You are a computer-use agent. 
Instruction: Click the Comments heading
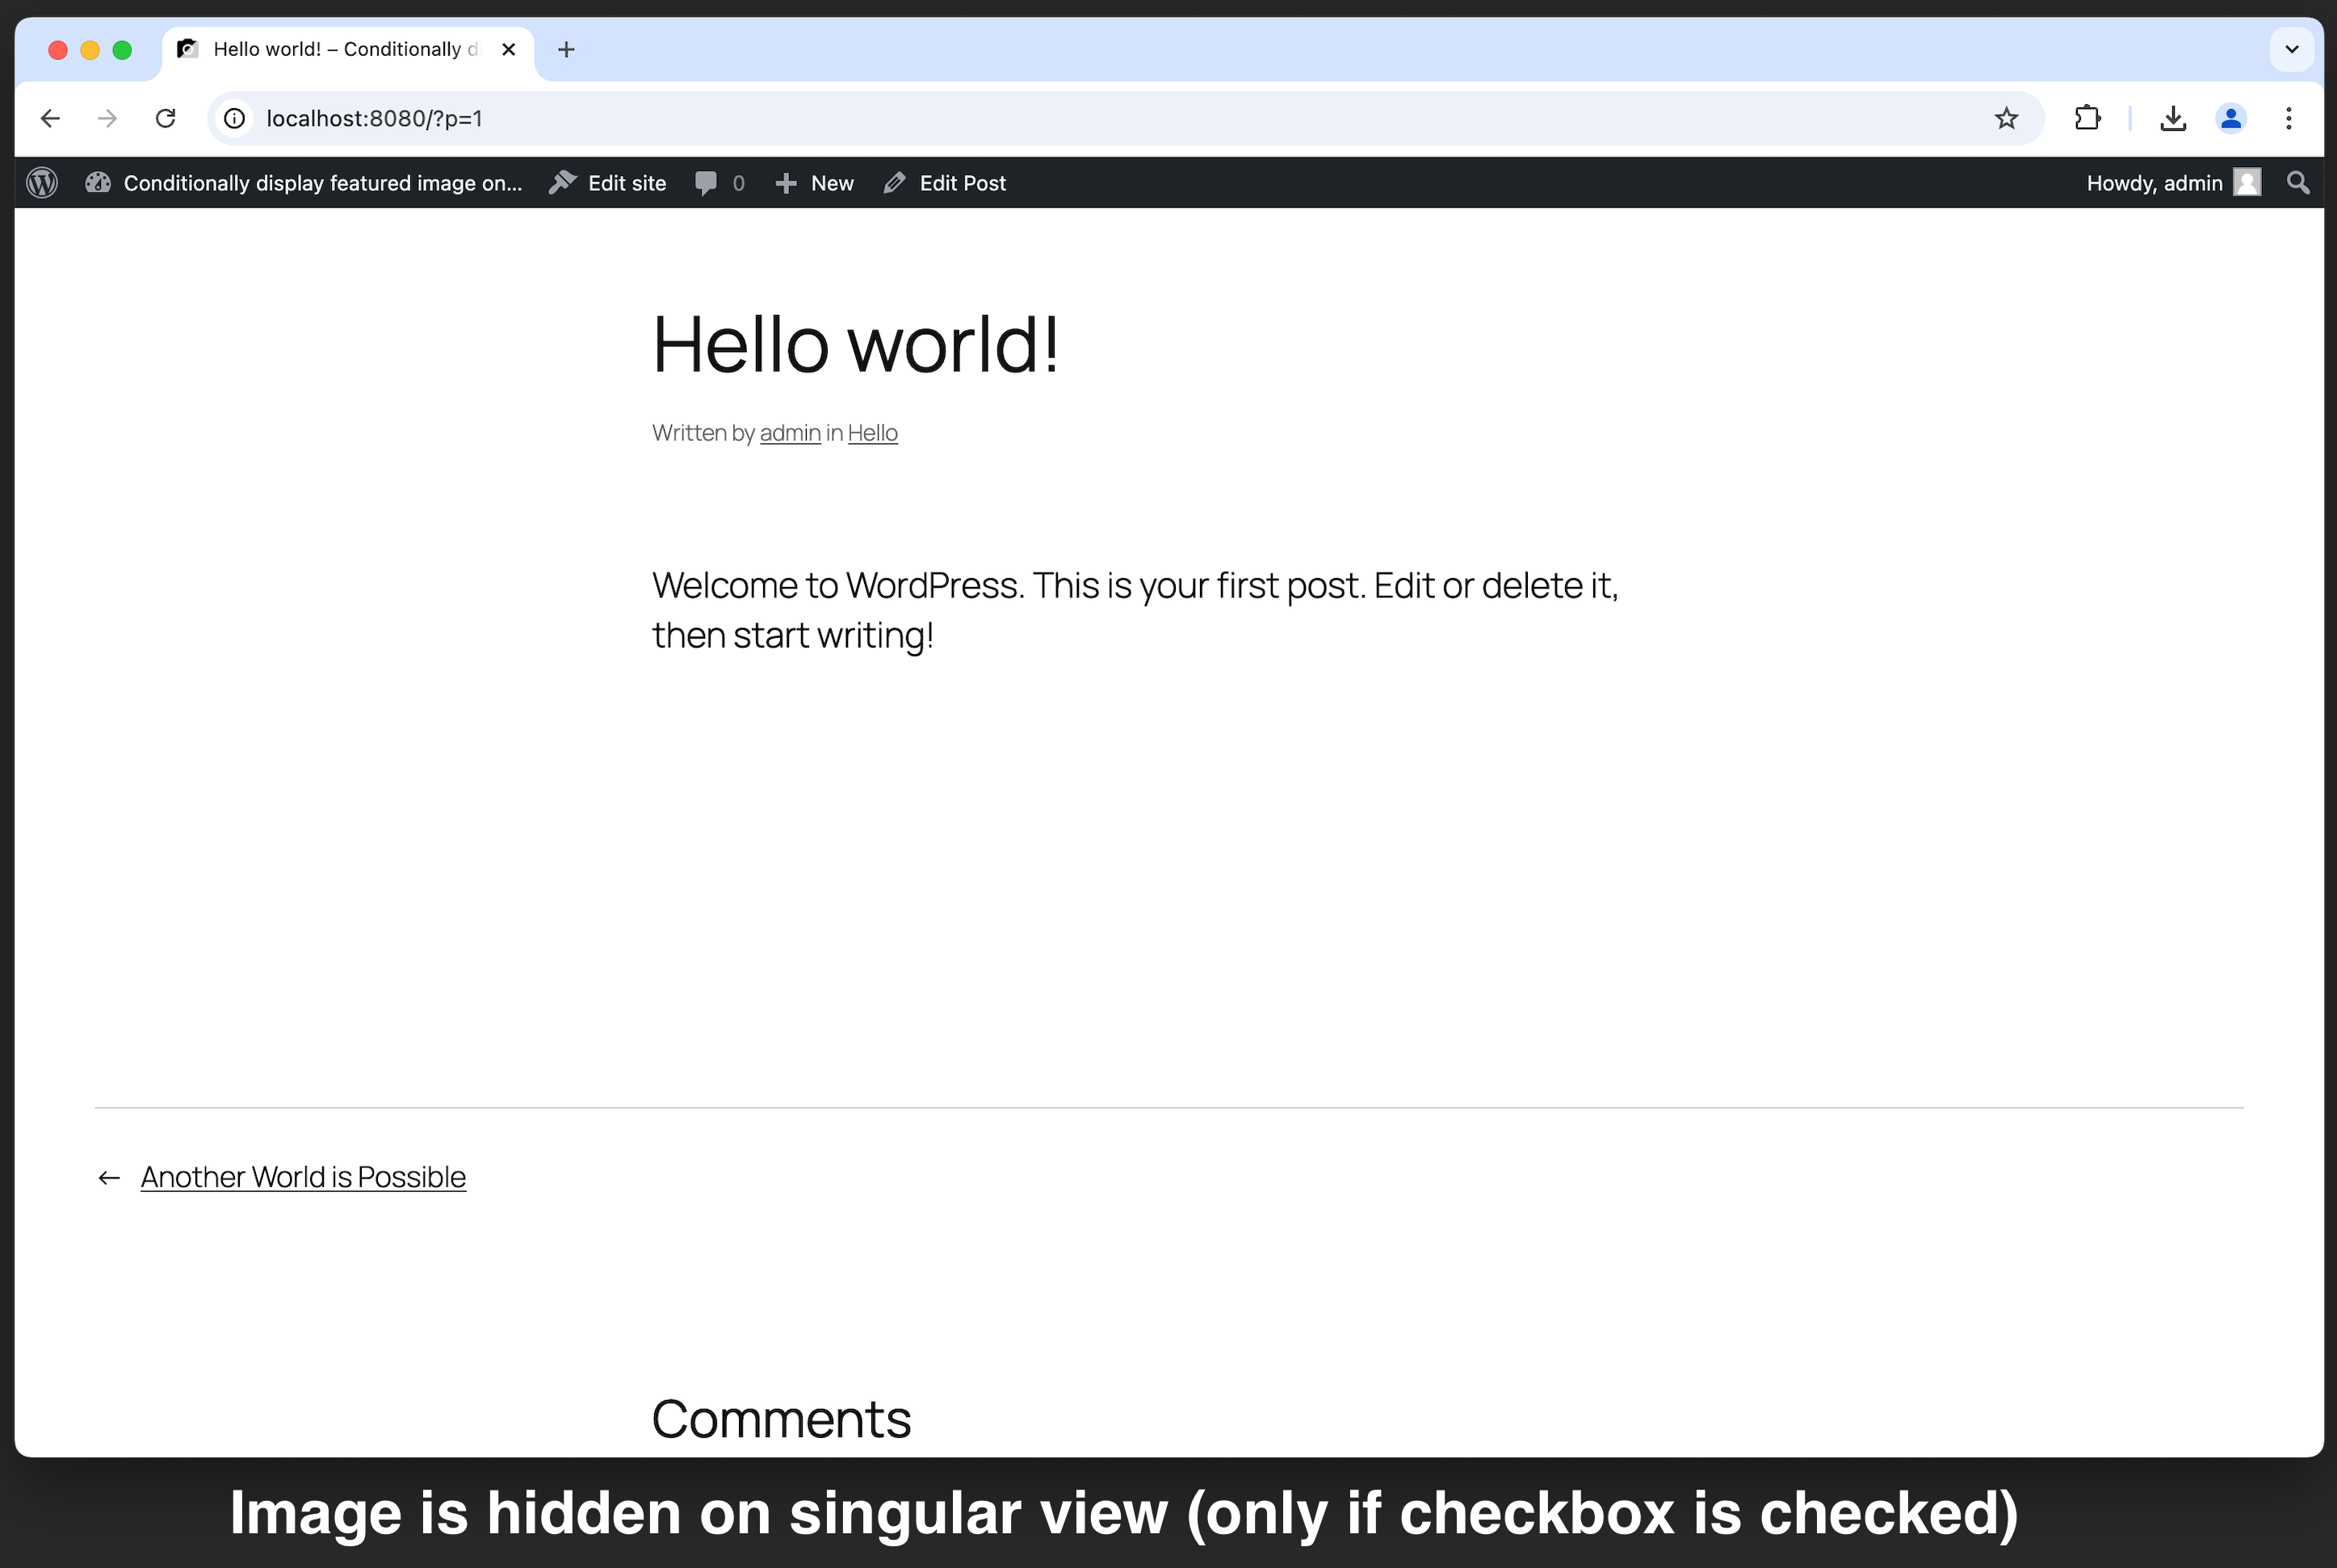pyautogui.click(x=781, y=1419)
